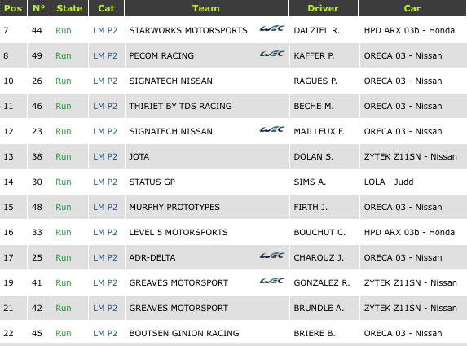The height and width of the screenshot is (346, 467).
Task: Click Run status for Status GP
Action: (x=64, y=182)
